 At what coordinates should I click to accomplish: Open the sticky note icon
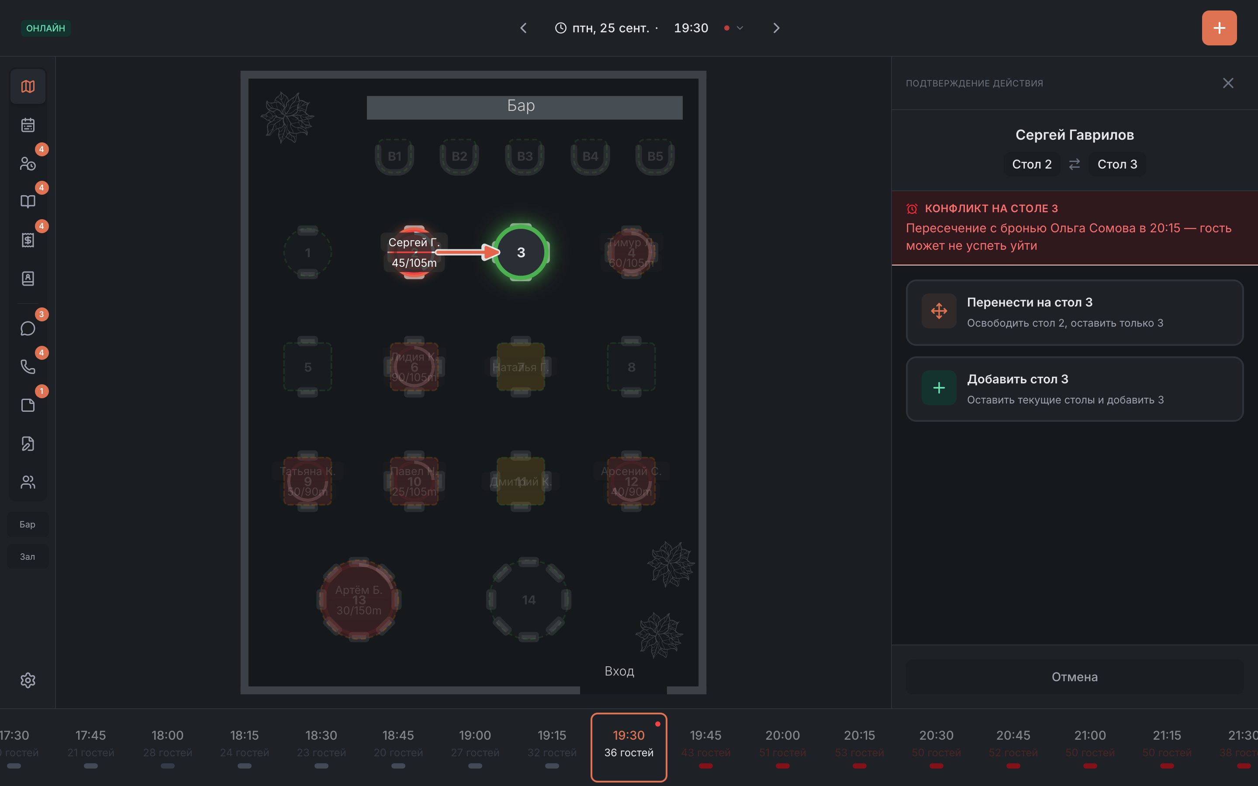coord(28,406)
